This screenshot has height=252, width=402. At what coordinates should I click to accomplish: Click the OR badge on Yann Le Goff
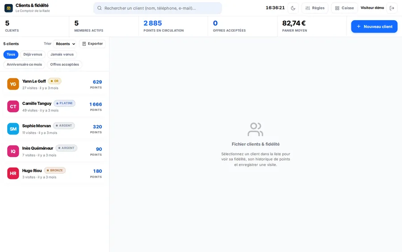coord(54,81)
